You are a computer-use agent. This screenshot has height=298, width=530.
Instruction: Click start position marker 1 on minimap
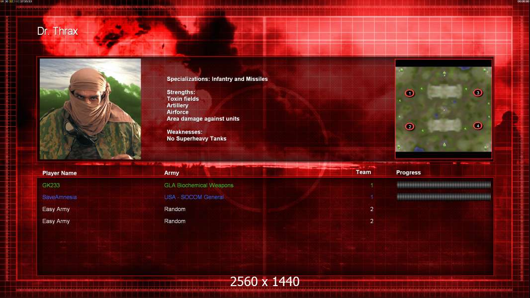pyautogui.click(x=409, y=93)
